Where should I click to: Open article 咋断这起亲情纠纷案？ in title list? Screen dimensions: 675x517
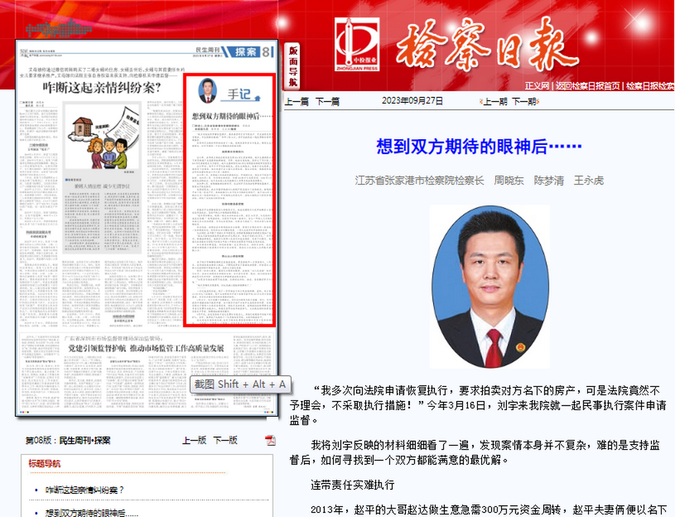(85, 490)
